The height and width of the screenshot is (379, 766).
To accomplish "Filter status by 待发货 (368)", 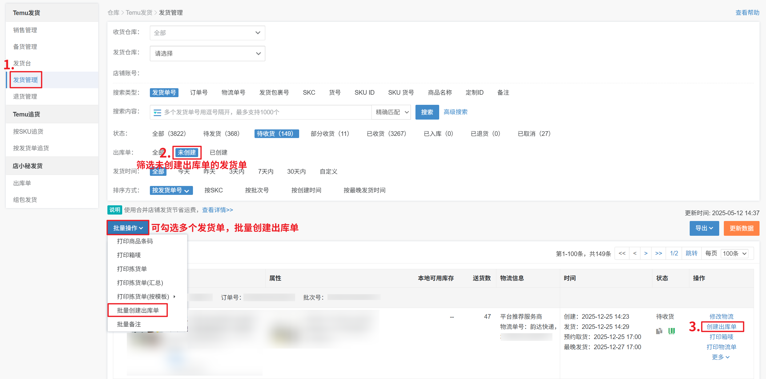I will point(221,134).
